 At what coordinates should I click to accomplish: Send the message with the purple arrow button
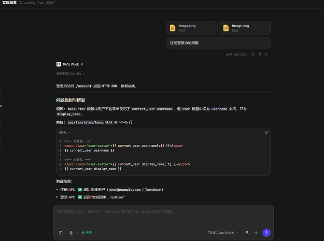pos(267,233)
